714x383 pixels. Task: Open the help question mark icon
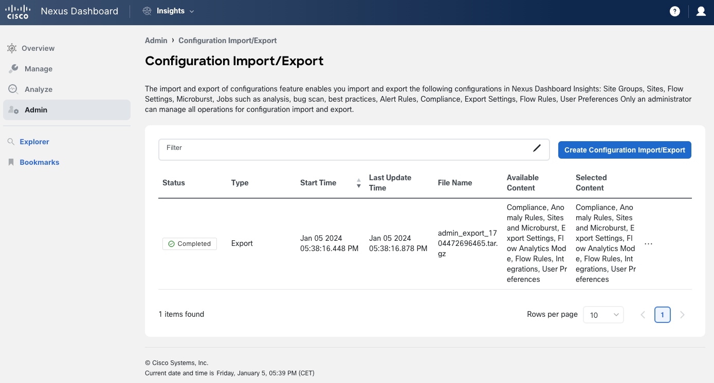[675, 11]
